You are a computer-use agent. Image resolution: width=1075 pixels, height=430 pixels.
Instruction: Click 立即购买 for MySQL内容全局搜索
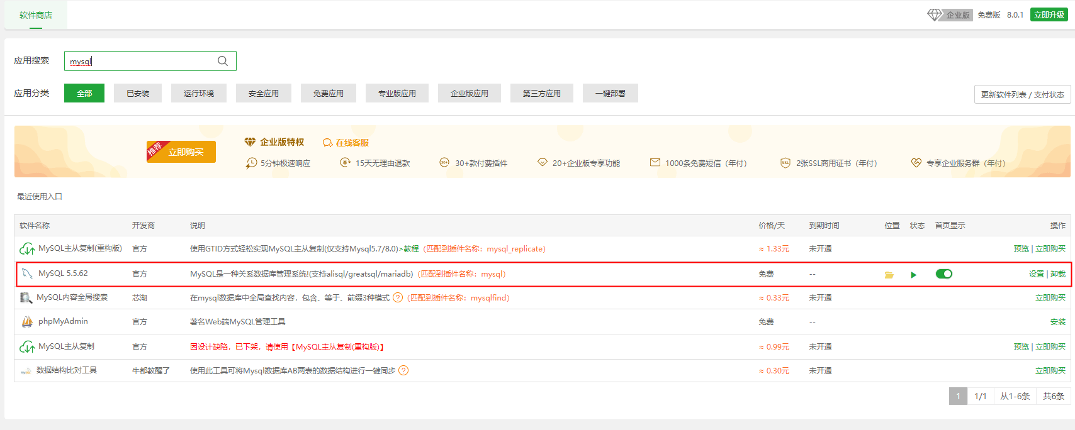1050,298
